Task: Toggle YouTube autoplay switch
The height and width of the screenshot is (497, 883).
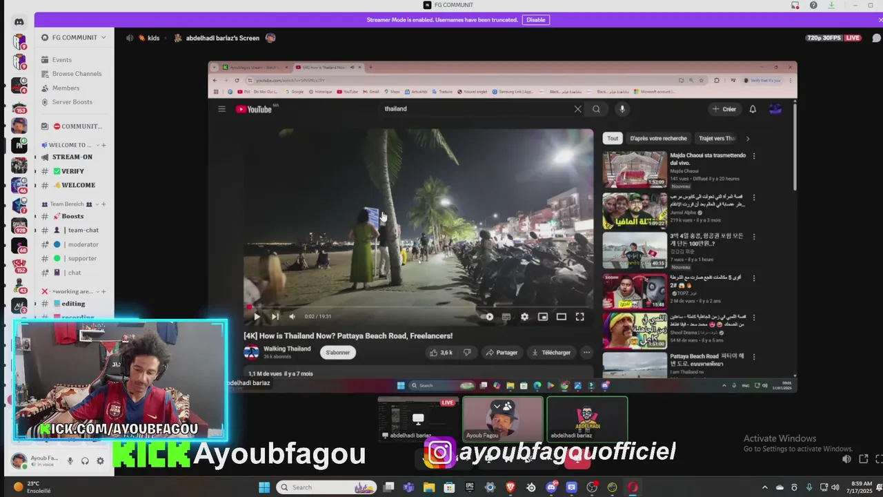Action: pyautogui.click(x=488, y=317)
